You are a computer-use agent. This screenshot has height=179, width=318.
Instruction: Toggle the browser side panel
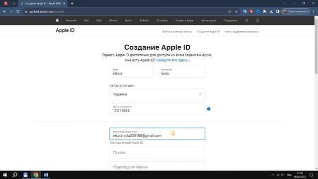pos(278,11)
